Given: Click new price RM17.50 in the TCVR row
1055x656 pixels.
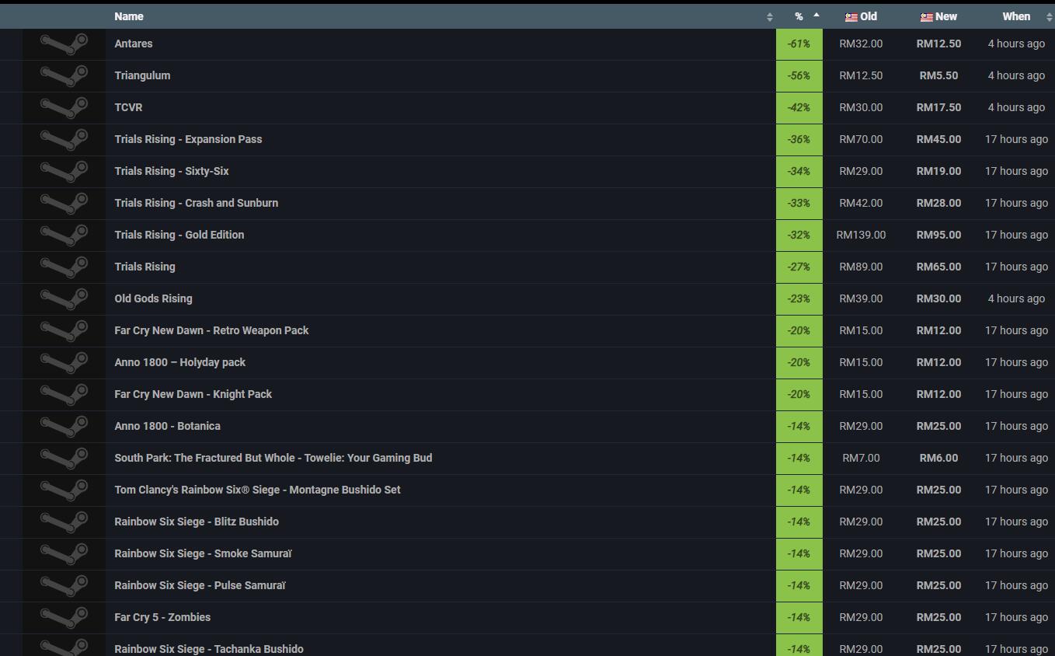Looking at the screenshot, I should pyautogui.click(x=938, y=107).
